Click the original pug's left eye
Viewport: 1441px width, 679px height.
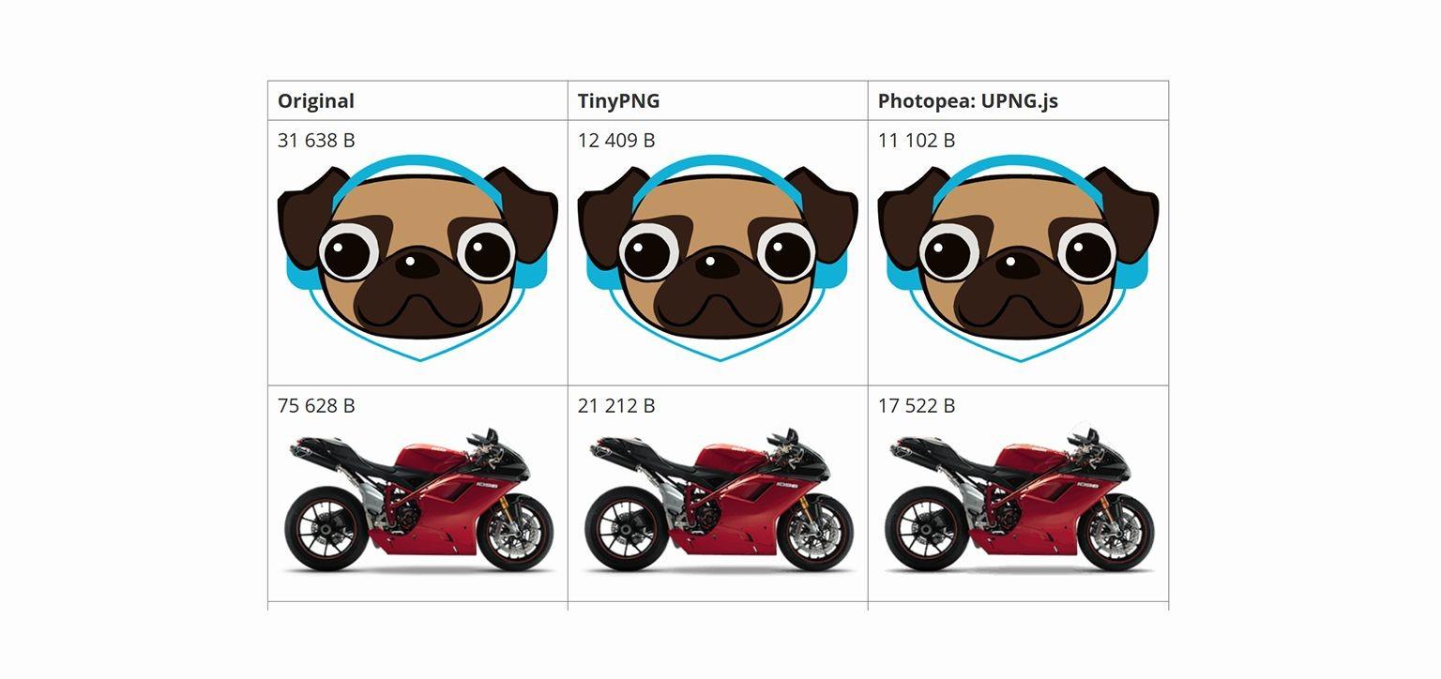[x=350, y=250]
